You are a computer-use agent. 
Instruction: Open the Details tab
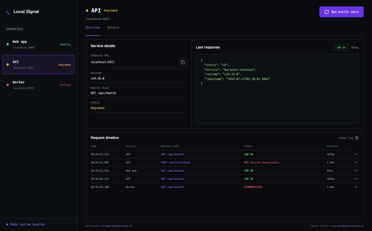[x=113, y=28]
